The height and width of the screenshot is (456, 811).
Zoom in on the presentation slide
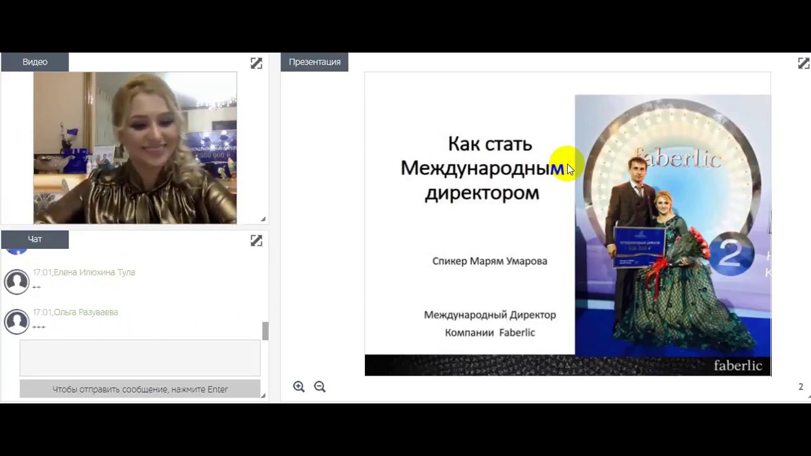[x=299, y=386]
